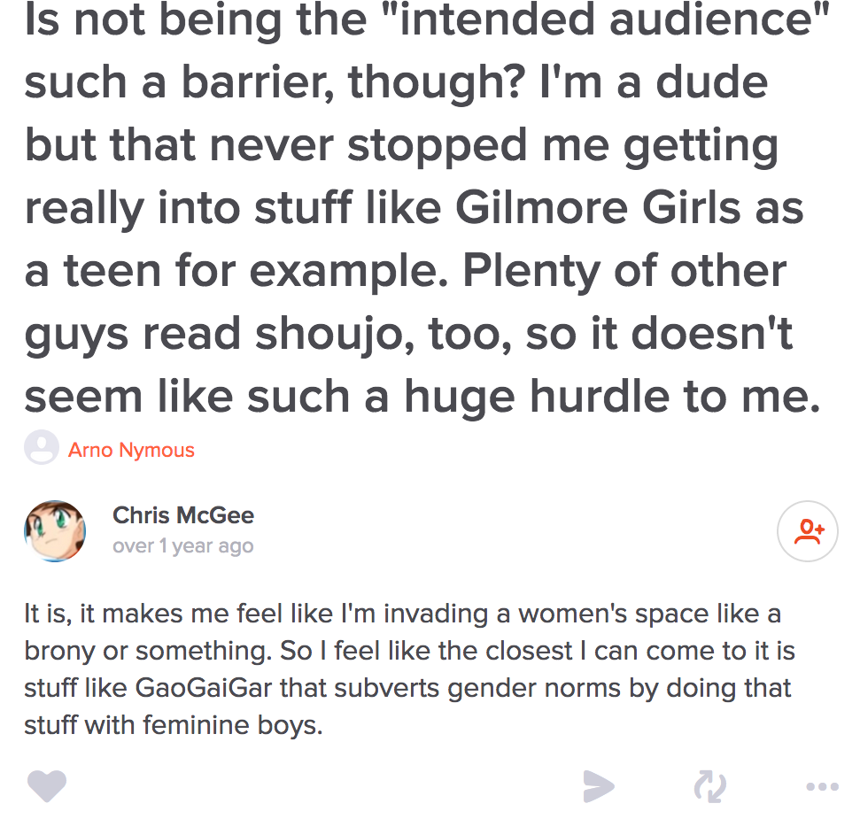860x819 pixels.
Task: Open Chris McGee's profile picture
Action: 55,531
